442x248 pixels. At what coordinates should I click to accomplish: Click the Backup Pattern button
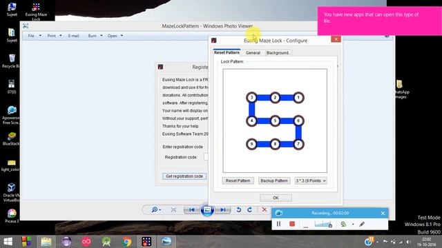274,180
